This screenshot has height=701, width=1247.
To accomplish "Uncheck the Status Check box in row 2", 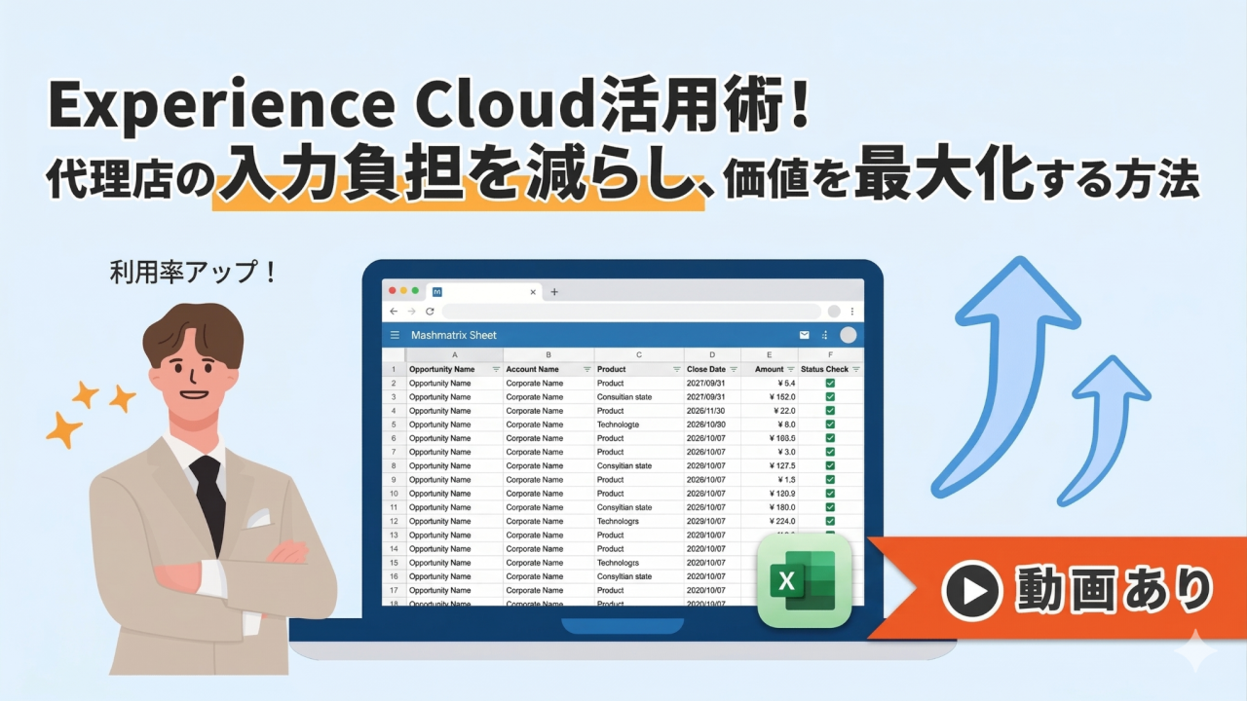I will [830, 384].
